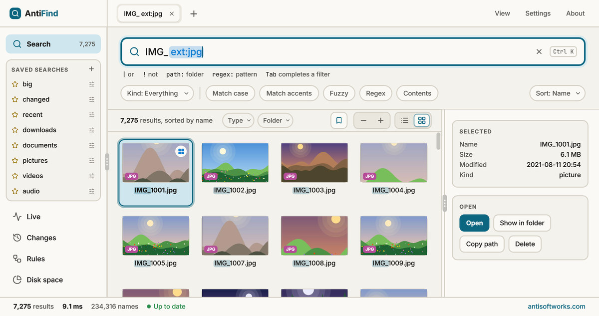Edit filter settings for 'documents' saved search
The image size is (599, 316).
pyautogui.click(x=92, y=145)
